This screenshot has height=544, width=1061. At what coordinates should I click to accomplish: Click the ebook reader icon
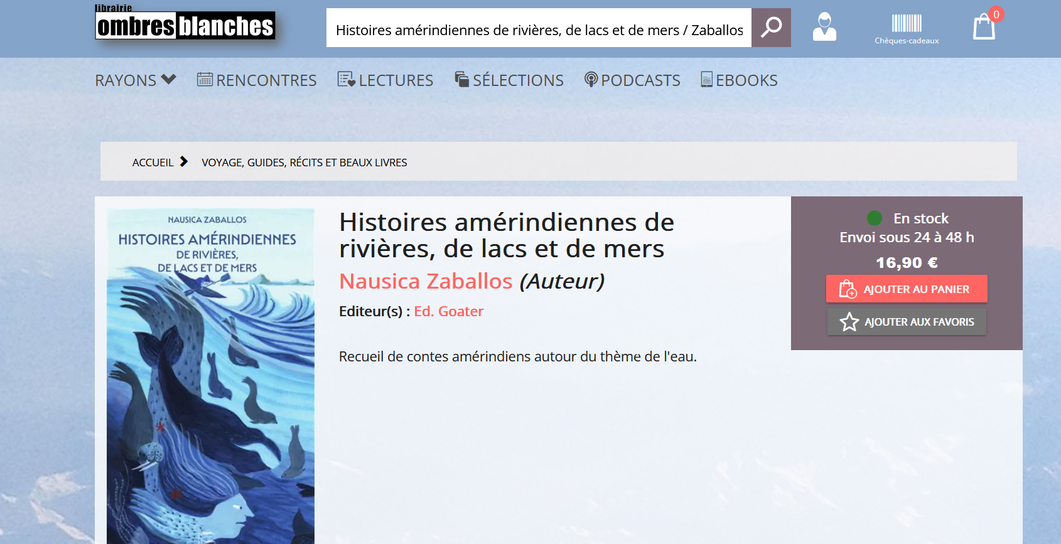click(x=706, y=80)
